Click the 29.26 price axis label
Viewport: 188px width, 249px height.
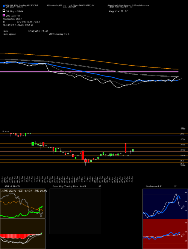pos(183,155)
